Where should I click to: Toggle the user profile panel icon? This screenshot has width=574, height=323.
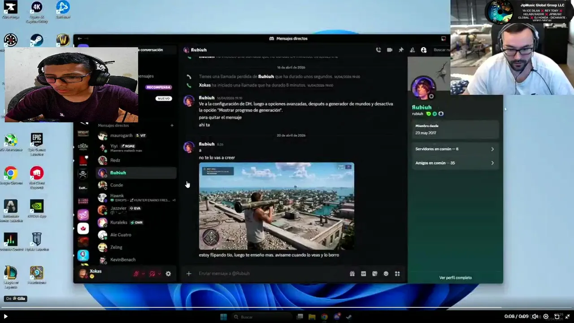pyautogui.click(x=423, y=50)
